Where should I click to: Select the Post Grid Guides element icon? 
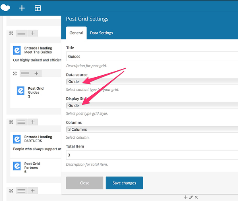coord(21,90)
